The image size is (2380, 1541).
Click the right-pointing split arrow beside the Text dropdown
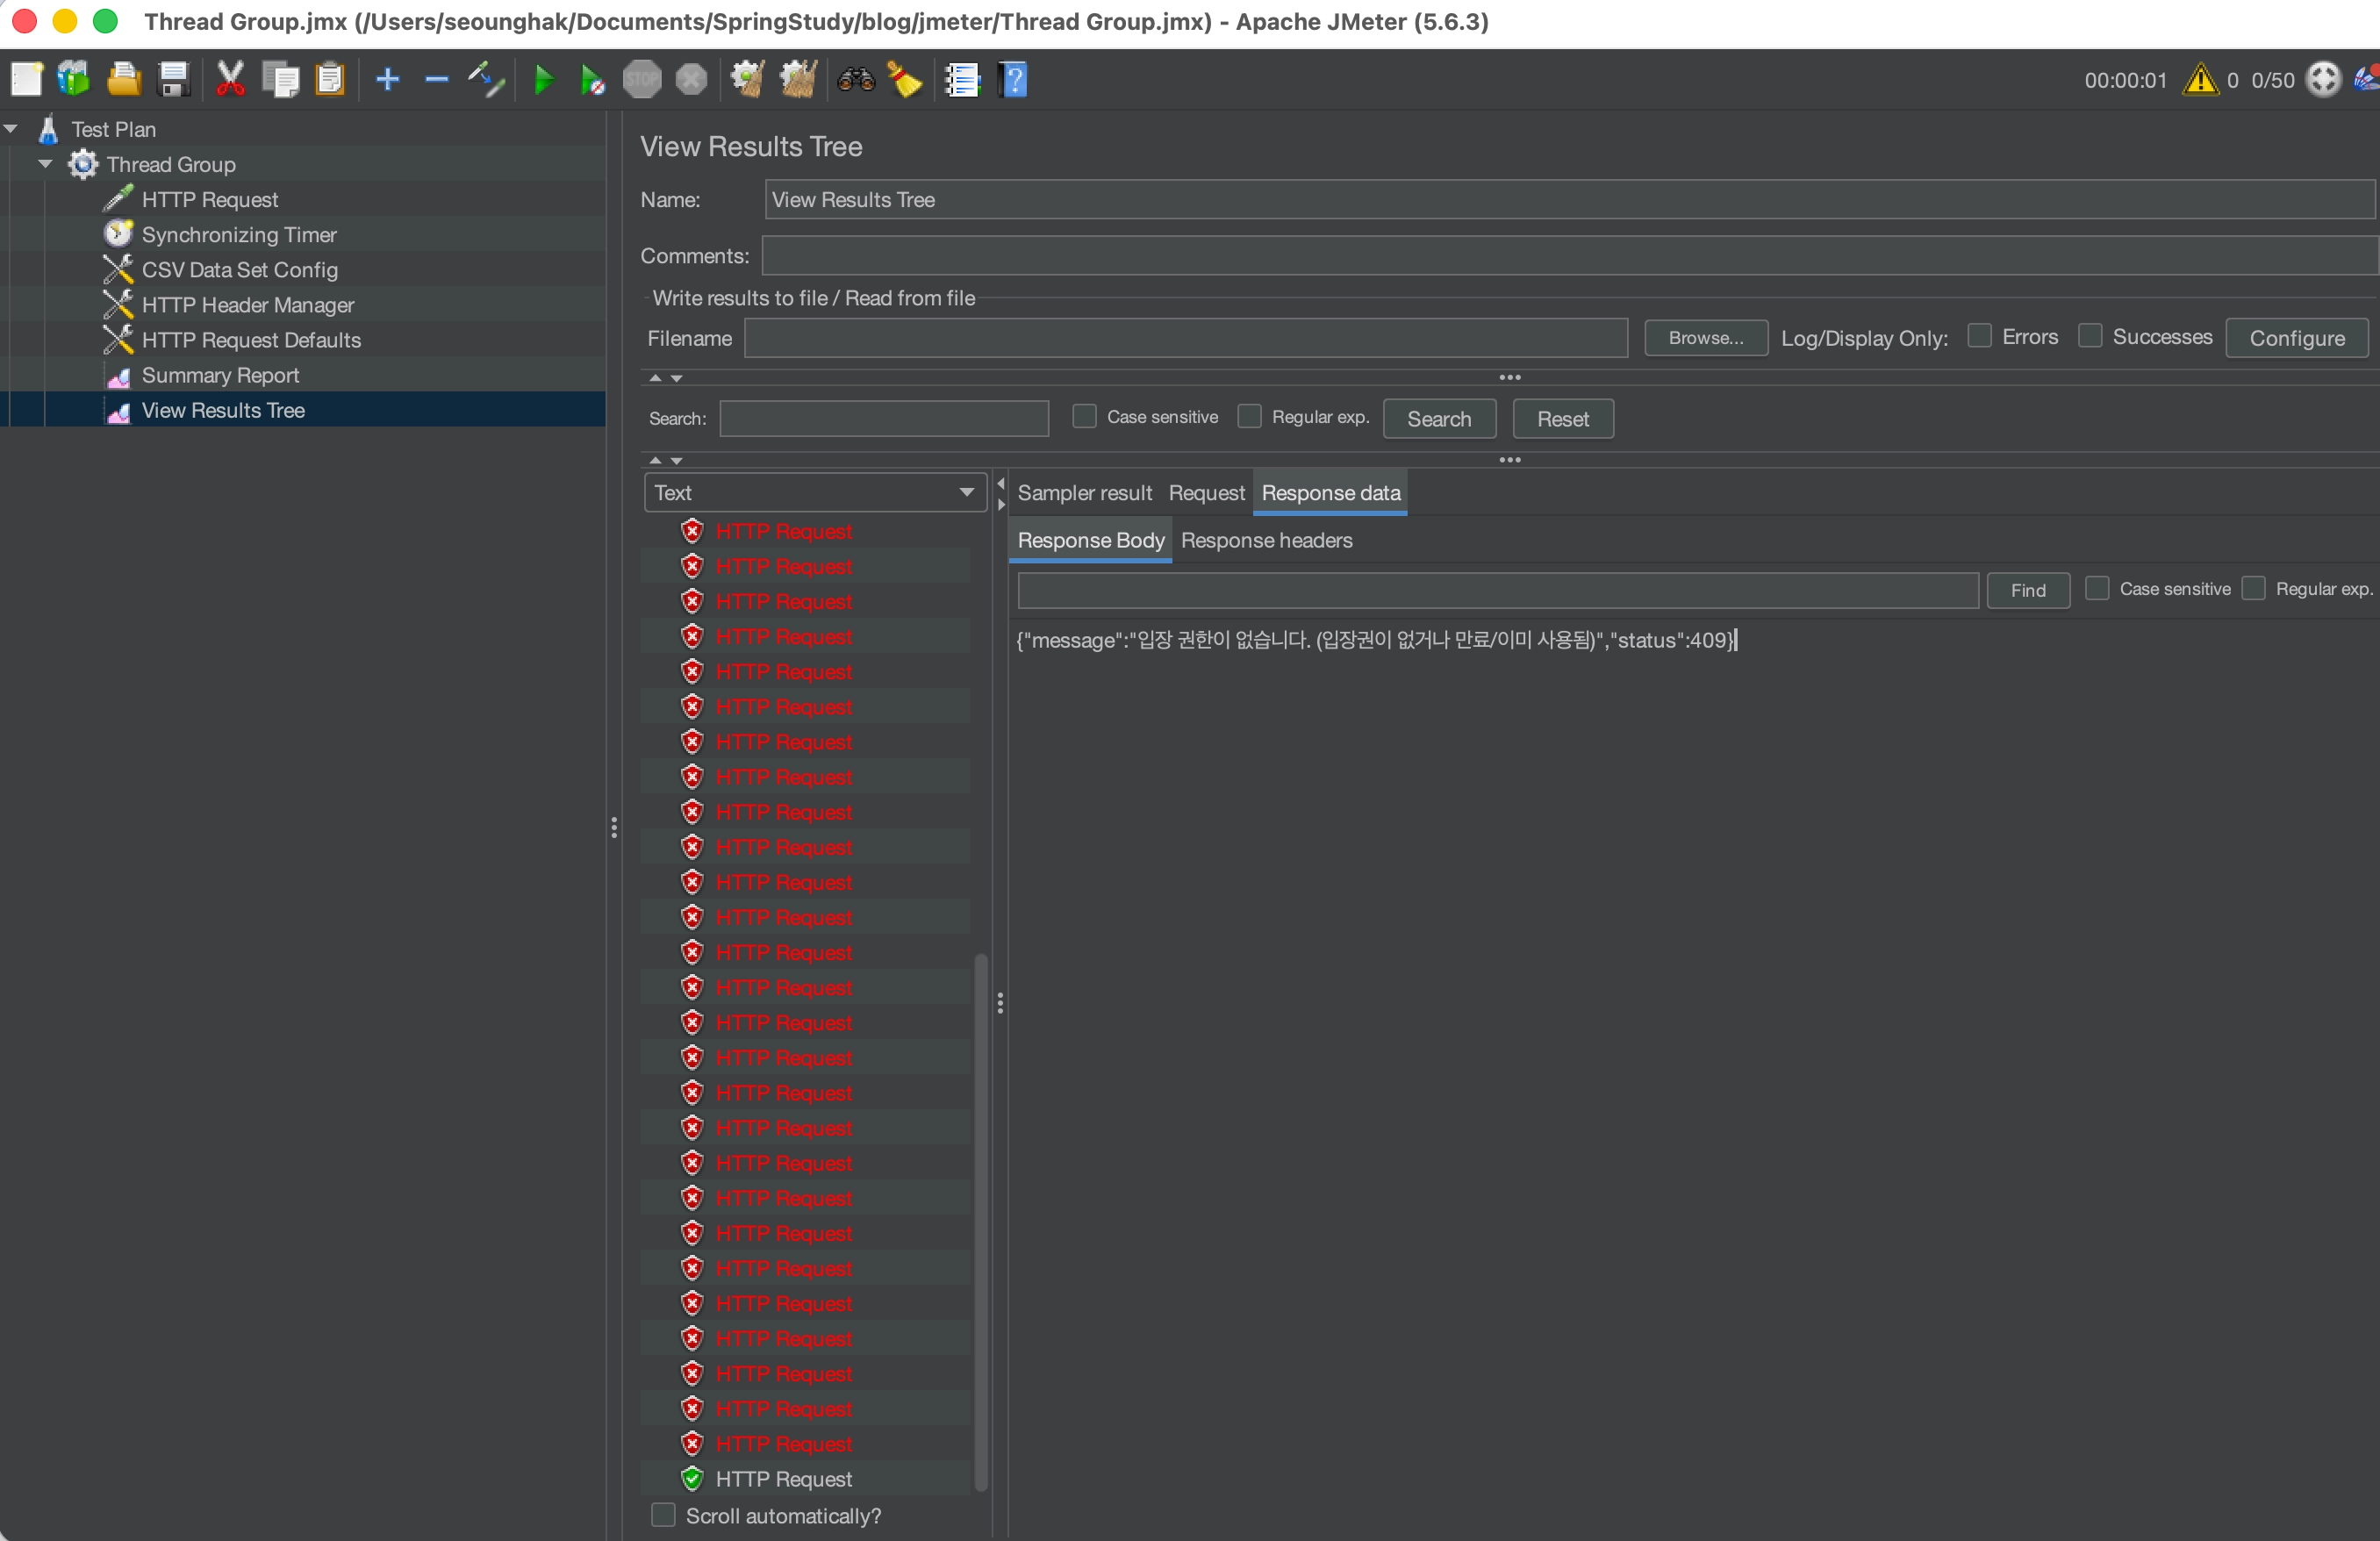[1000, 504]
